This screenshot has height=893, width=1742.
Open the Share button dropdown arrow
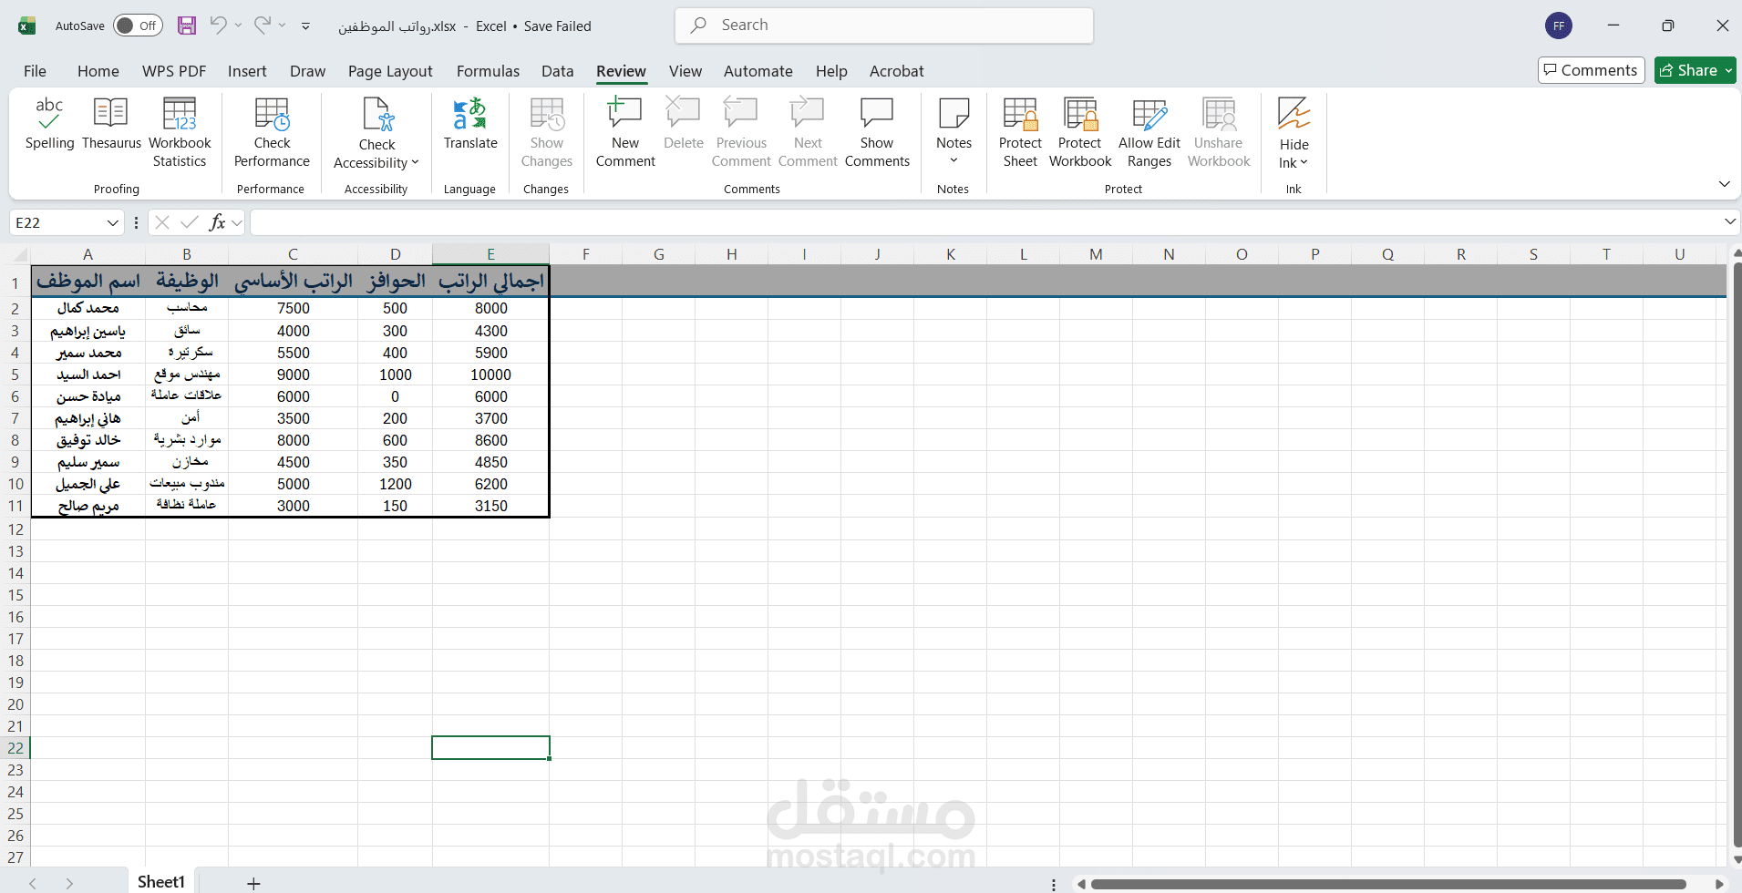pyautogui.click(x=1728, y=70)
